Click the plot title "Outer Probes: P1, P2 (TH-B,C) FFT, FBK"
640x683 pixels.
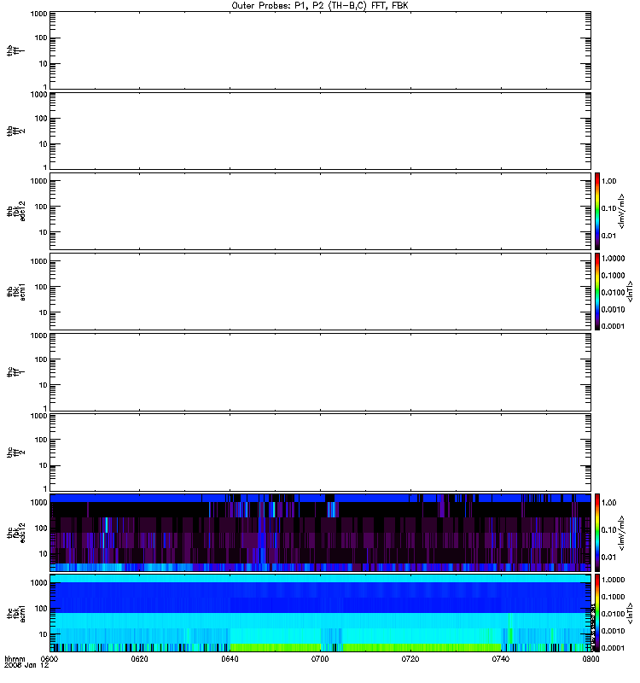coord(320,6)
